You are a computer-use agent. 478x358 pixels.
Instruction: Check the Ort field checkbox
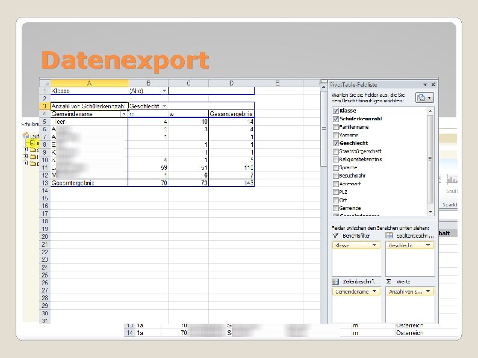point(336,200)
